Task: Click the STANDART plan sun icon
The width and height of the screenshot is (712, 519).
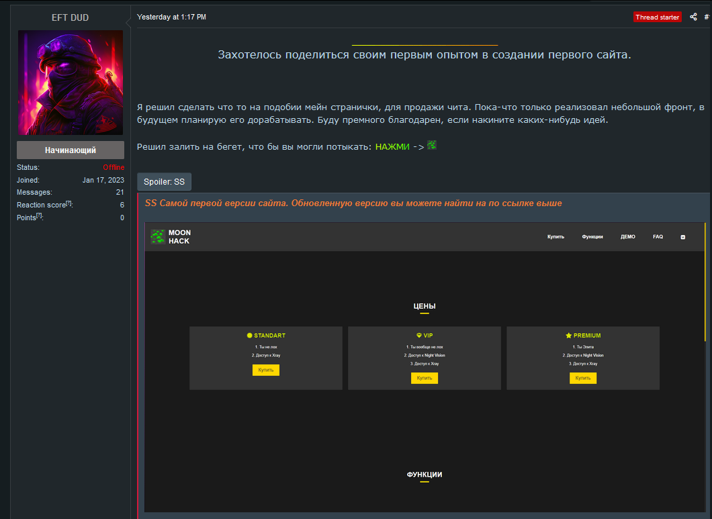Action: pyautogui.click(x=249, y=335)
